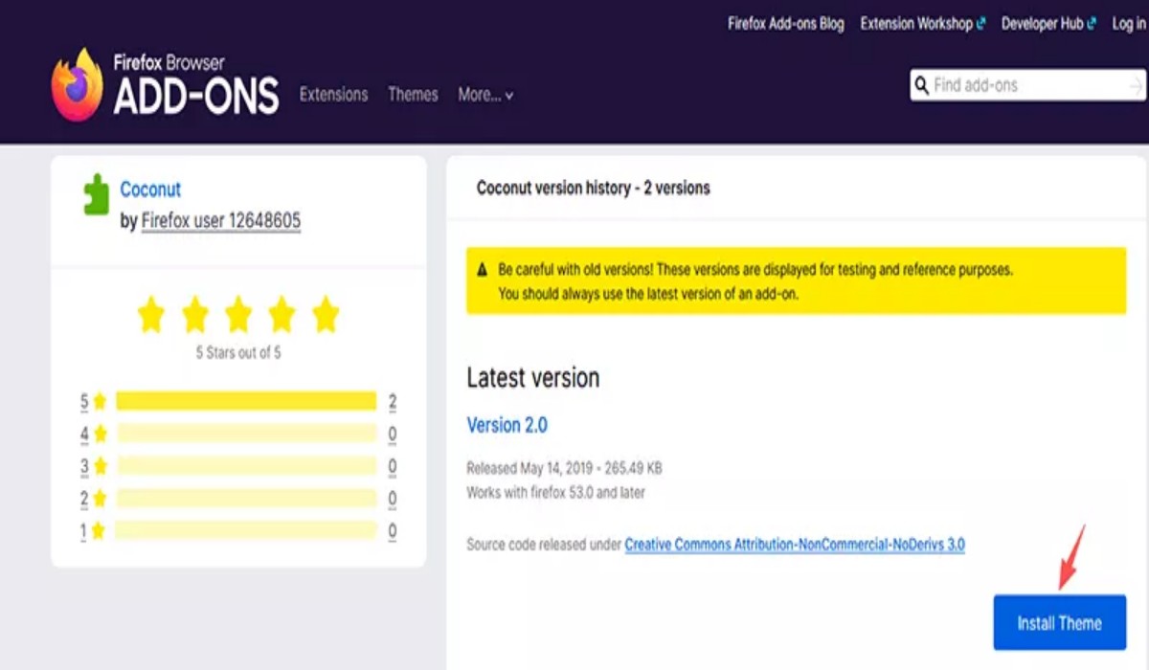Open Extension Workshop link
The height and width of the screenshot is (670, 1149).
[x=922, y=24]
